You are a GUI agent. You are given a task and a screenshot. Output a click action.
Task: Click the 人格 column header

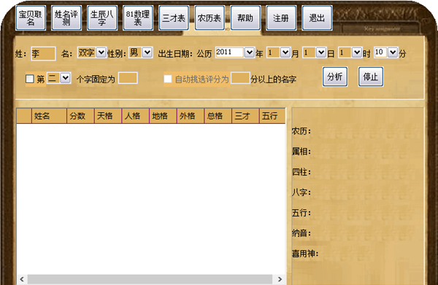tap(136, 116)
